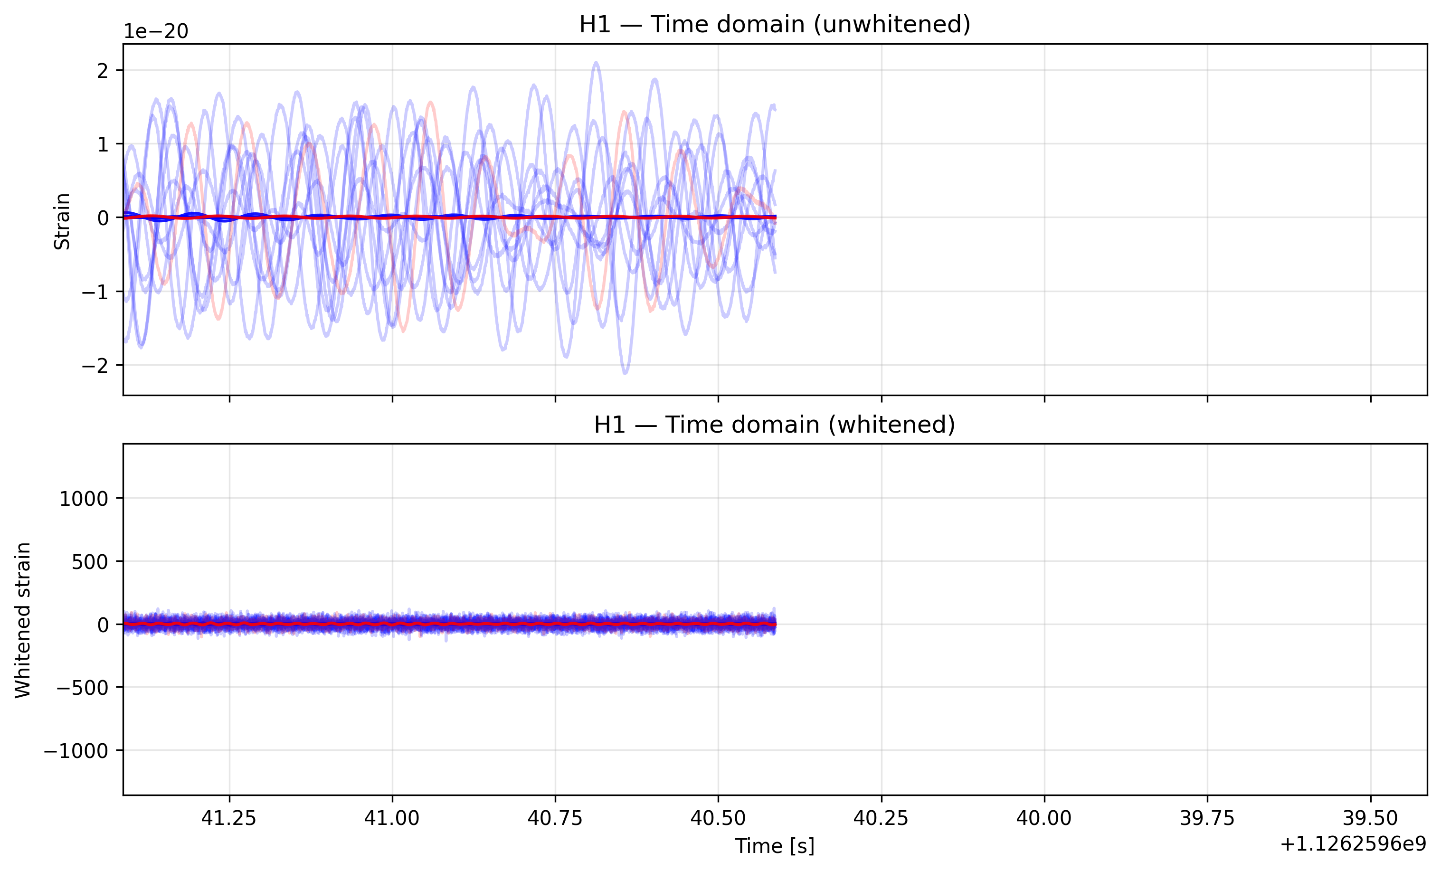Click the 500 tick label on whitened plot

[90, 562]
